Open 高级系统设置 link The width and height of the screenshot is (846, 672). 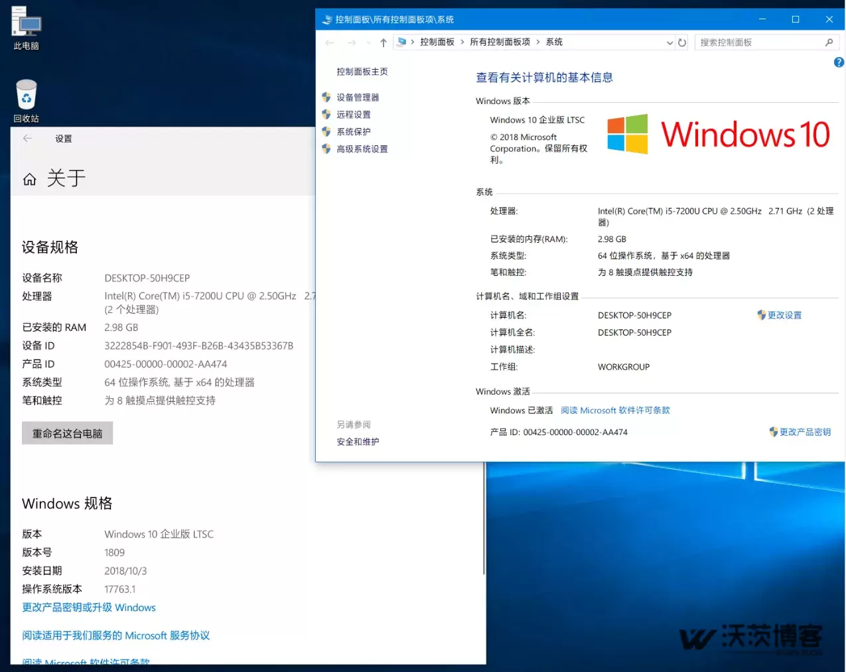pyautogui.click(x=362, y=149)
